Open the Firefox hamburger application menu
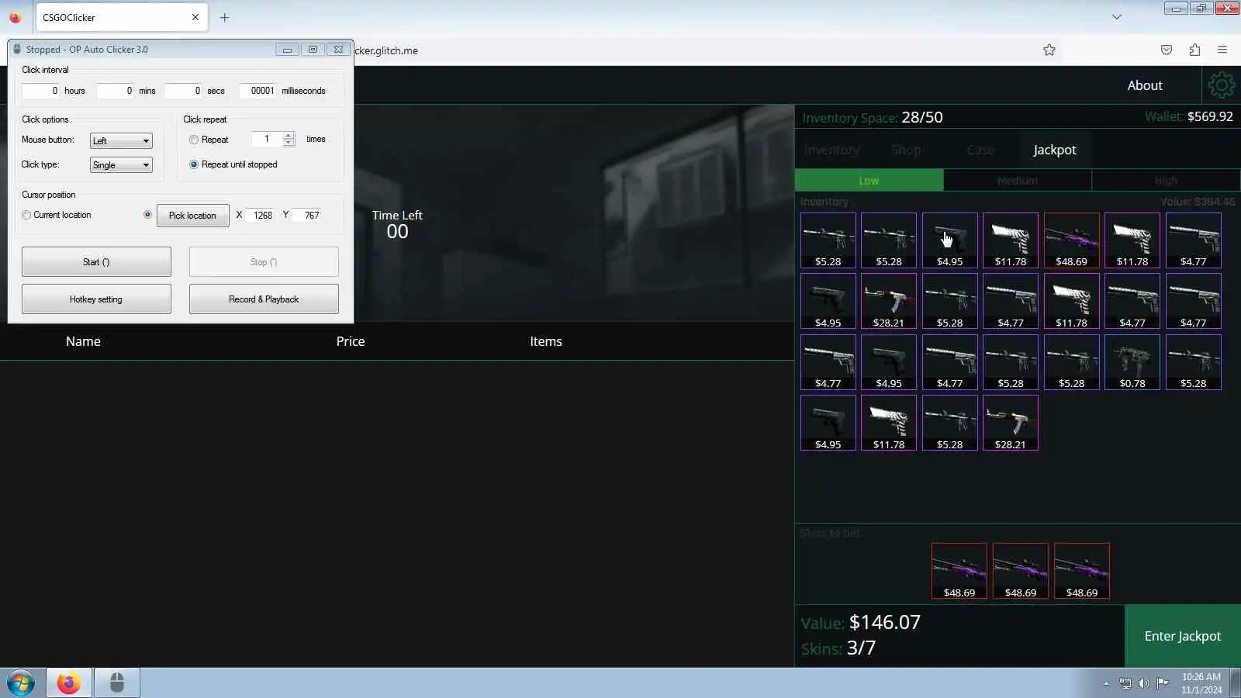 (x=1222, y=50)
